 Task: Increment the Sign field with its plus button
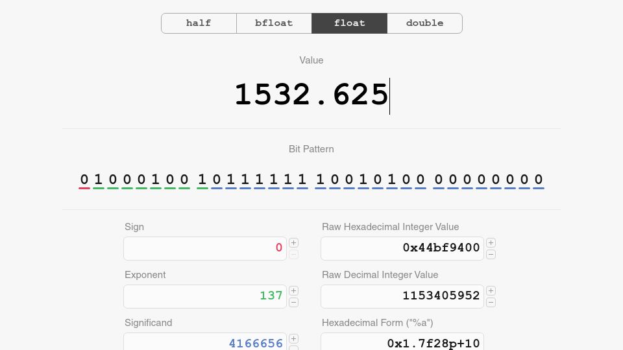pos(293,243)
